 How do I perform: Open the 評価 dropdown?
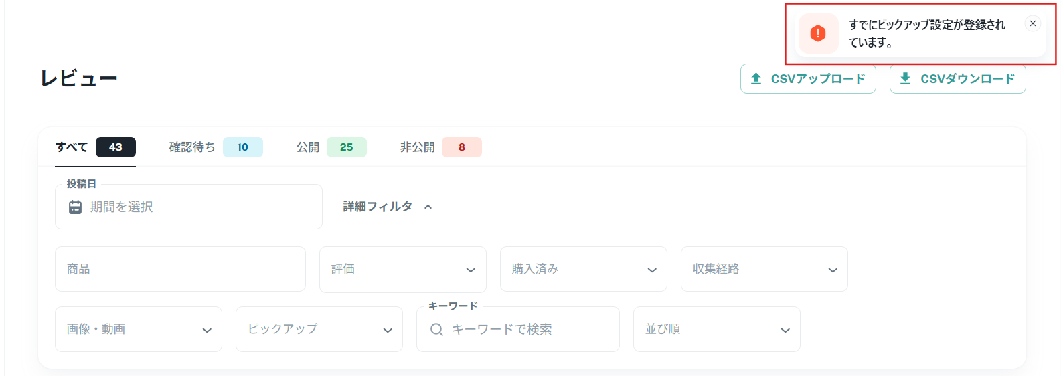pyautogui.click(x=402, y=269)
